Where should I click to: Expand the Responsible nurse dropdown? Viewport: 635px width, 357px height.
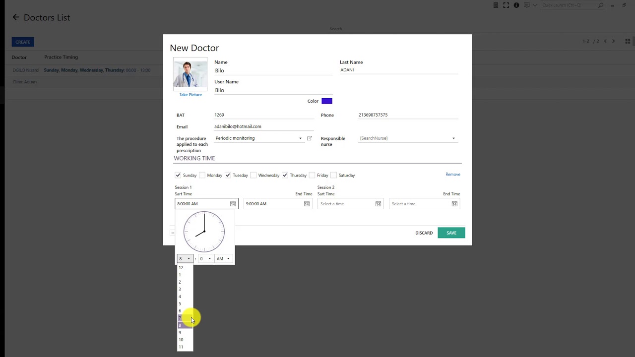(453, 138)
